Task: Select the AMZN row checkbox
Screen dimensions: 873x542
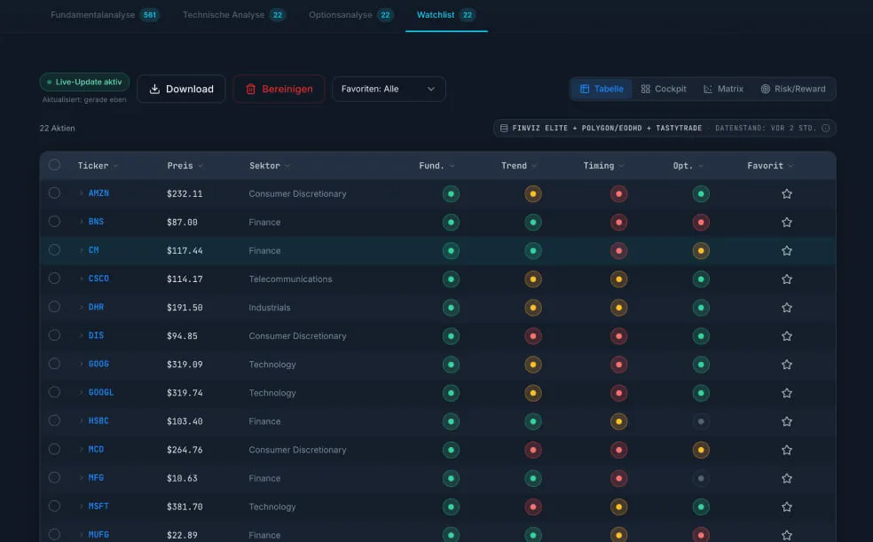Action: click(x=54, y=192)
